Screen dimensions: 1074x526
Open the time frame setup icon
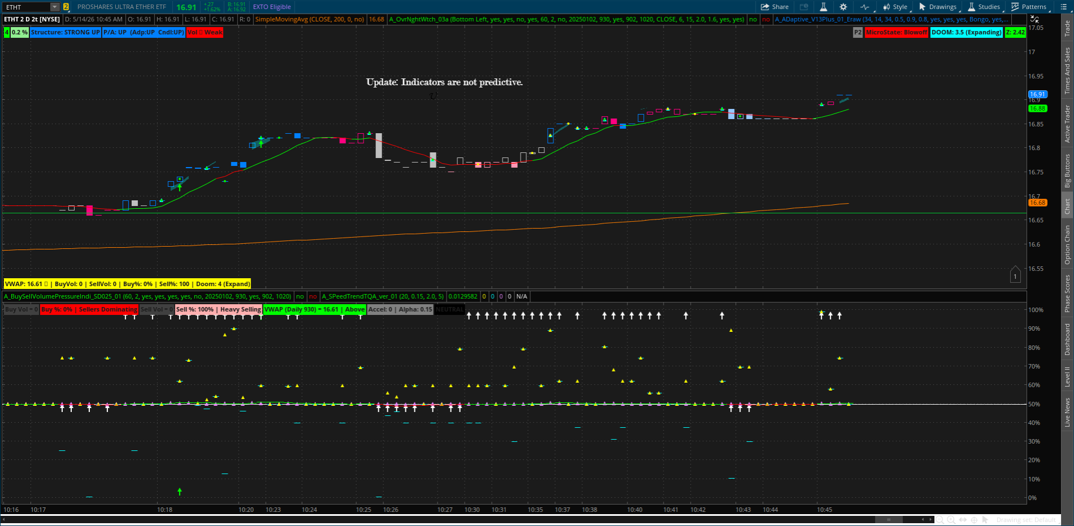865,7
